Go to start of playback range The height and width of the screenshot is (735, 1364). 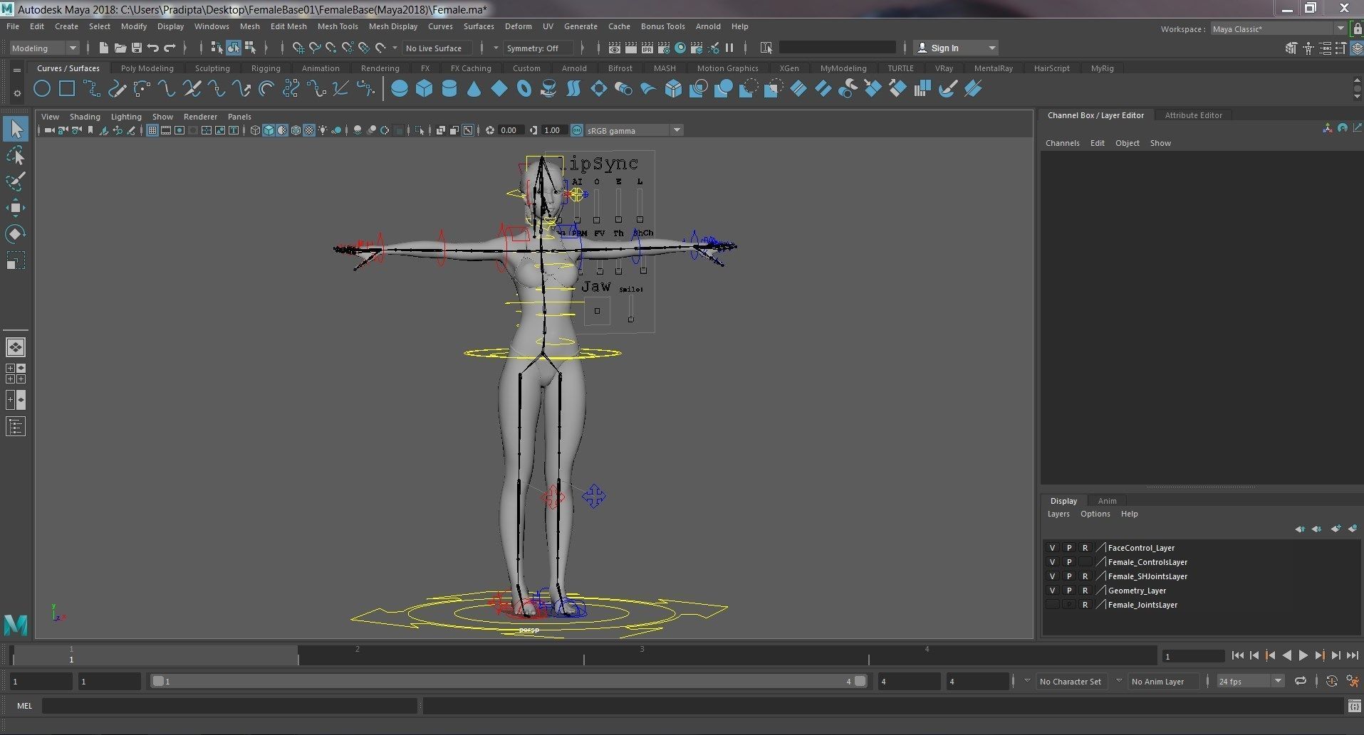1237,655
